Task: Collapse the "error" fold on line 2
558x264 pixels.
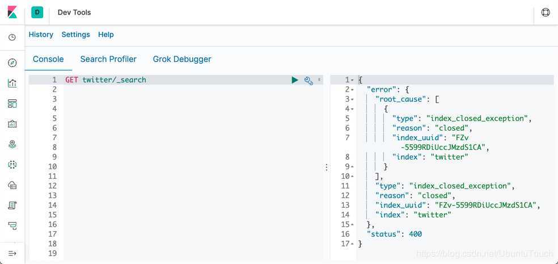Action: coord(352,90)
